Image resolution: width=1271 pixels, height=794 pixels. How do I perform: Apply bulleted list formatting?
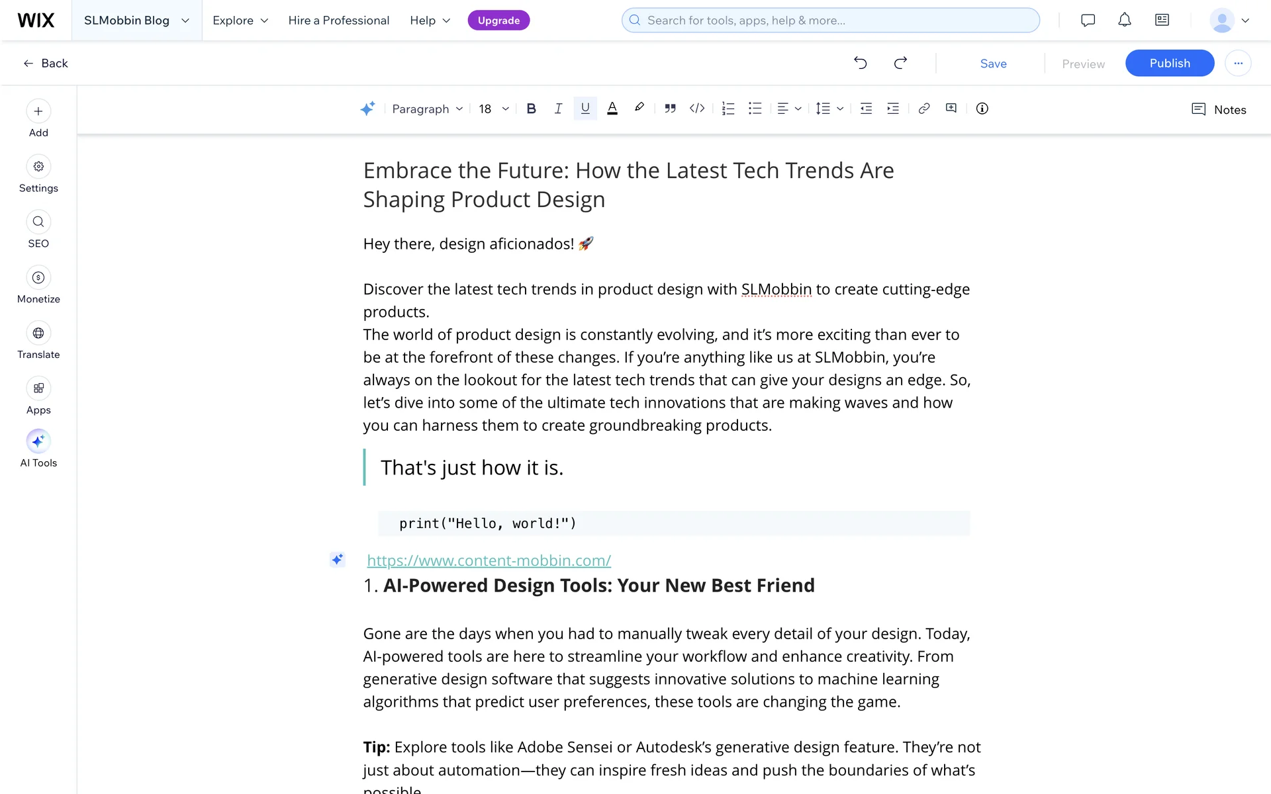click(755, 109)
